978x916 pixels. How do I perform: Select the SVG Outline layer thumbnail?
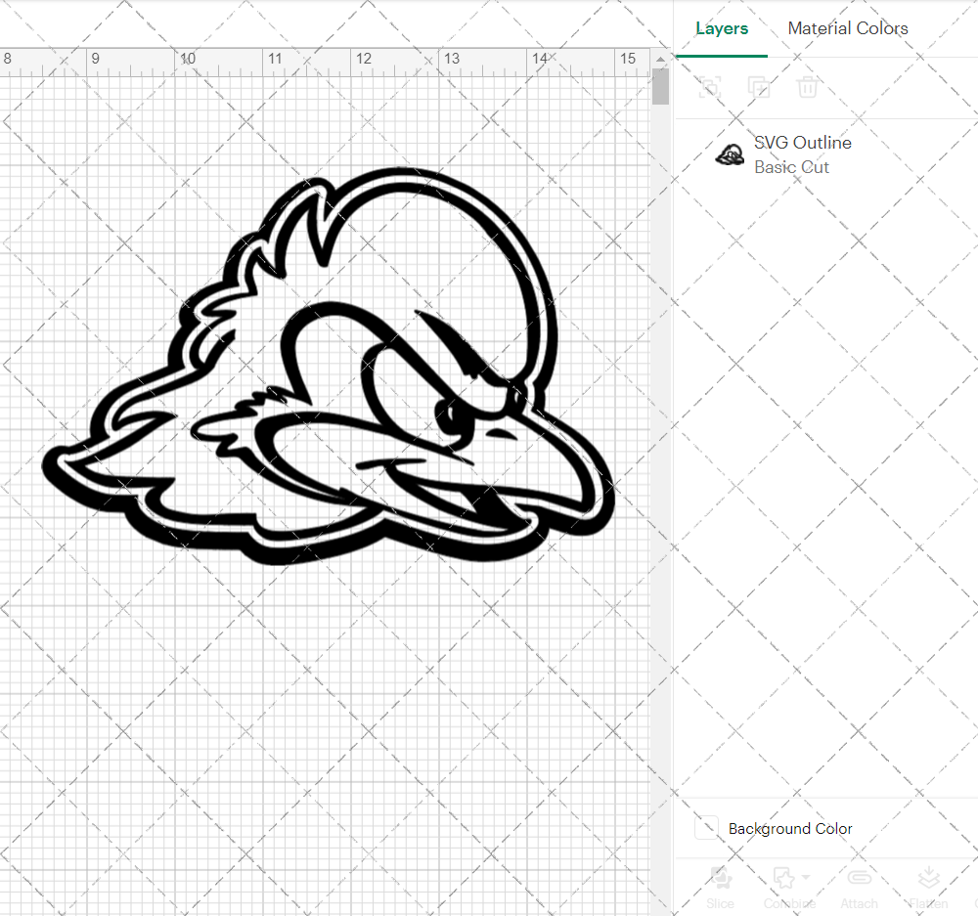click(730, 154)
